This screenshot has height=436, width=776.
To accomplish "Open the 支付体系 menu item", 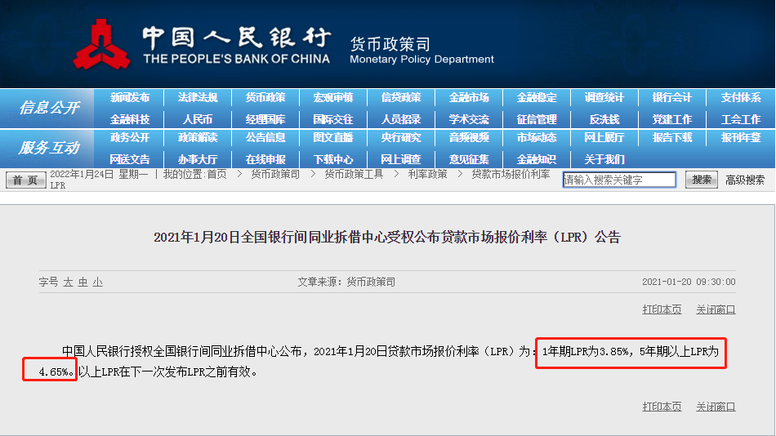I will click(x=740, y=98).
